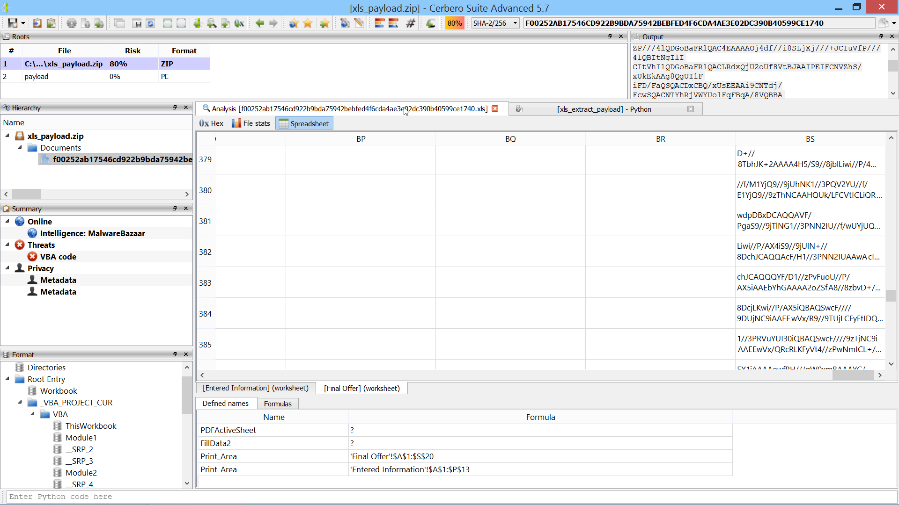Viewport: 899px width, 505px height.
Task: Open the dropdown arrow beside copy hash icon
Action: point(894,23)
